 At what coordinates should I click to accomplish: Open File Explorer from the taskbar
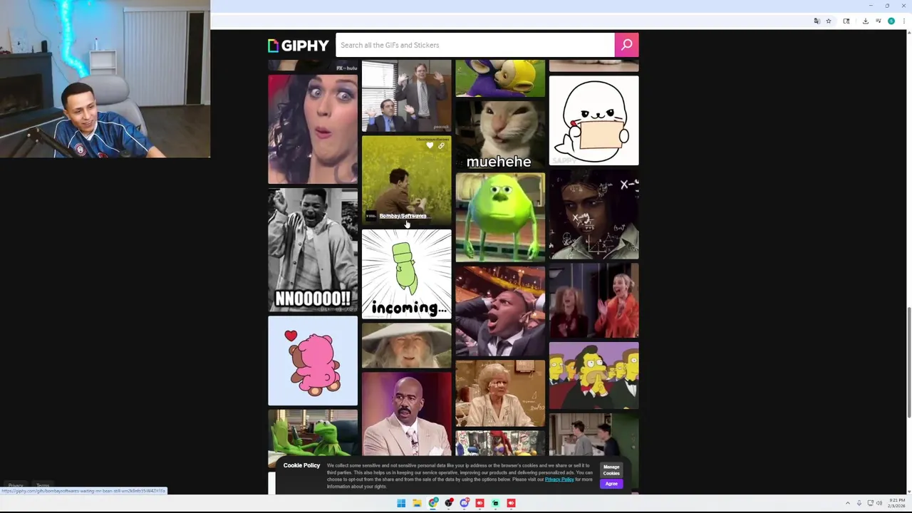point(417,503)
